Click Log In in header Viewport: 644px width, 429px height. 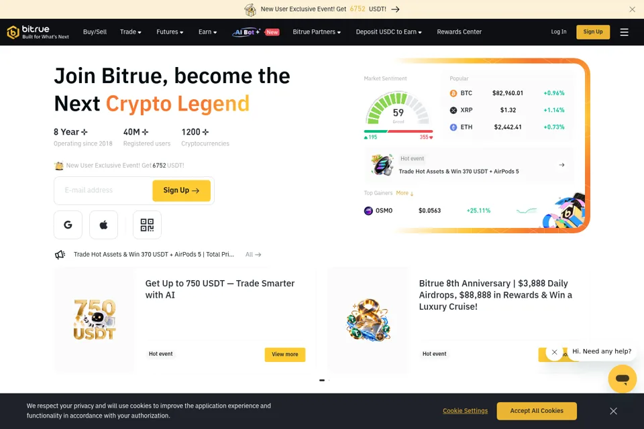click(559, 32)
